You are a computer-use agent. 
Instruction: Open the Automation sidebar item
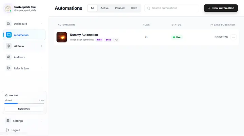pyautogui.click(x=24, y=35)
